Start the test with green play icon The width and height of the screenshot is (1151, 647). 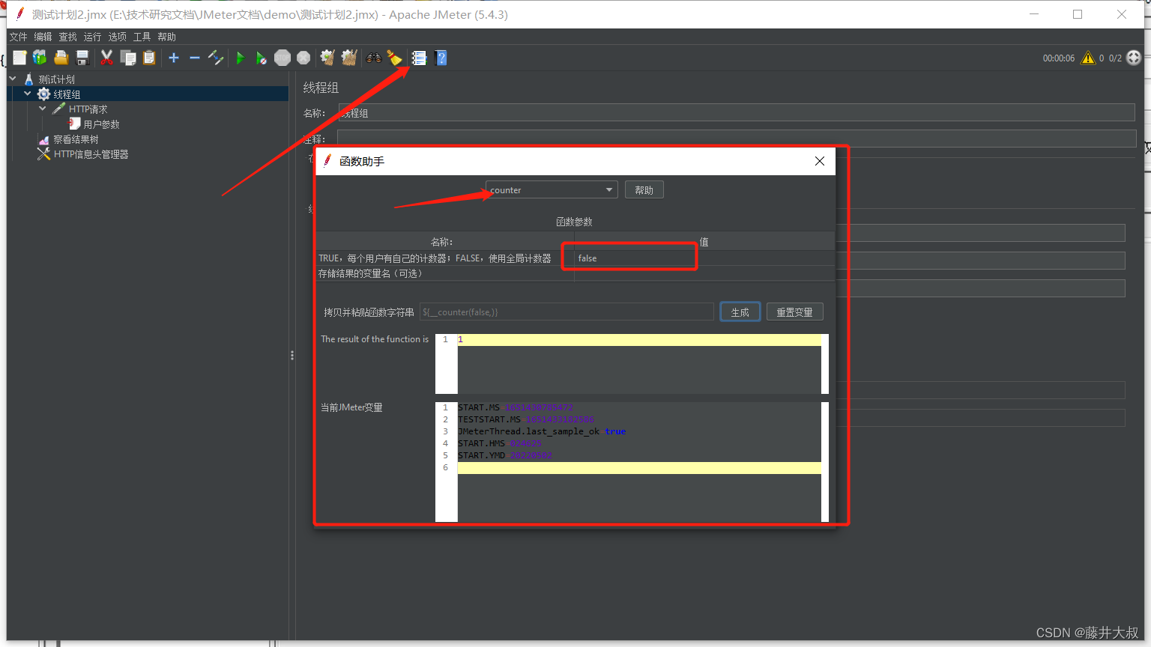(x=241, y=58)
